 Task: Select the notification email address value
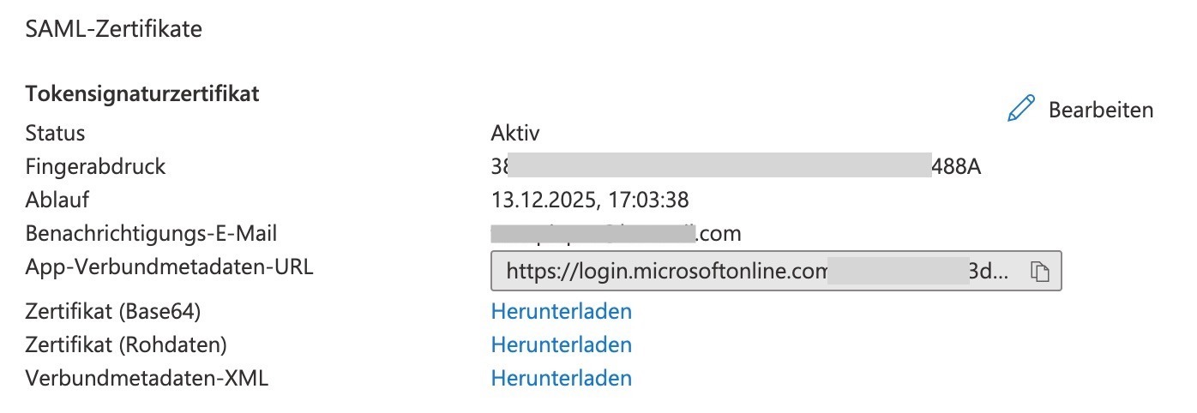point(617,233)
